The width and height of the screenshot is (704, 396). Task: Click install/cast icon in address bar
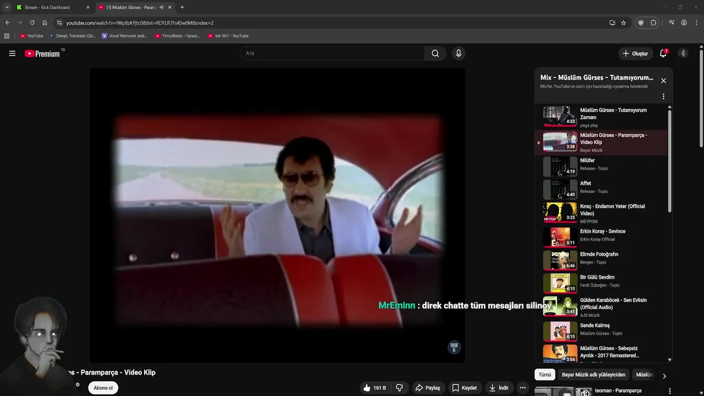point(612,23)
